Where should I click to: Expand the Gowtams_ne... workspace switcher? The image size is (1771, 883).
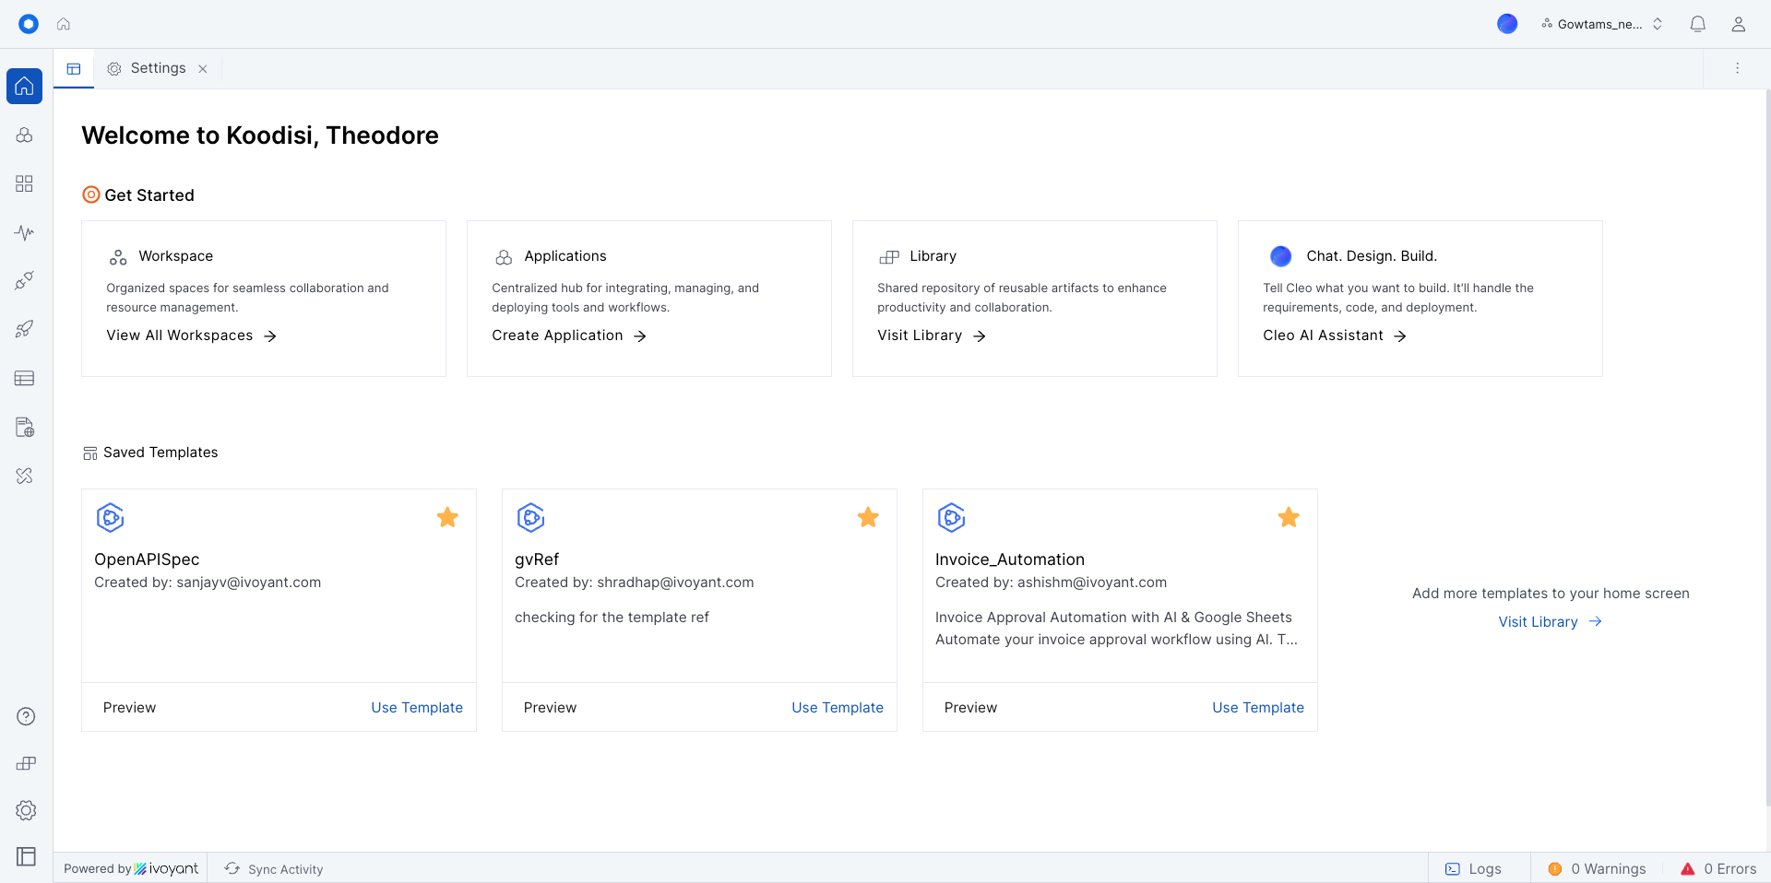[x=1602, y=24]
